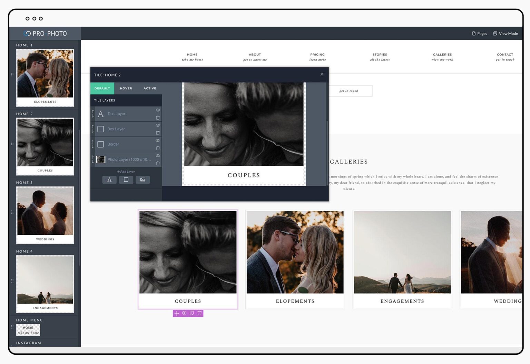Click the move handle on the Couples tile

coord(177,313)
